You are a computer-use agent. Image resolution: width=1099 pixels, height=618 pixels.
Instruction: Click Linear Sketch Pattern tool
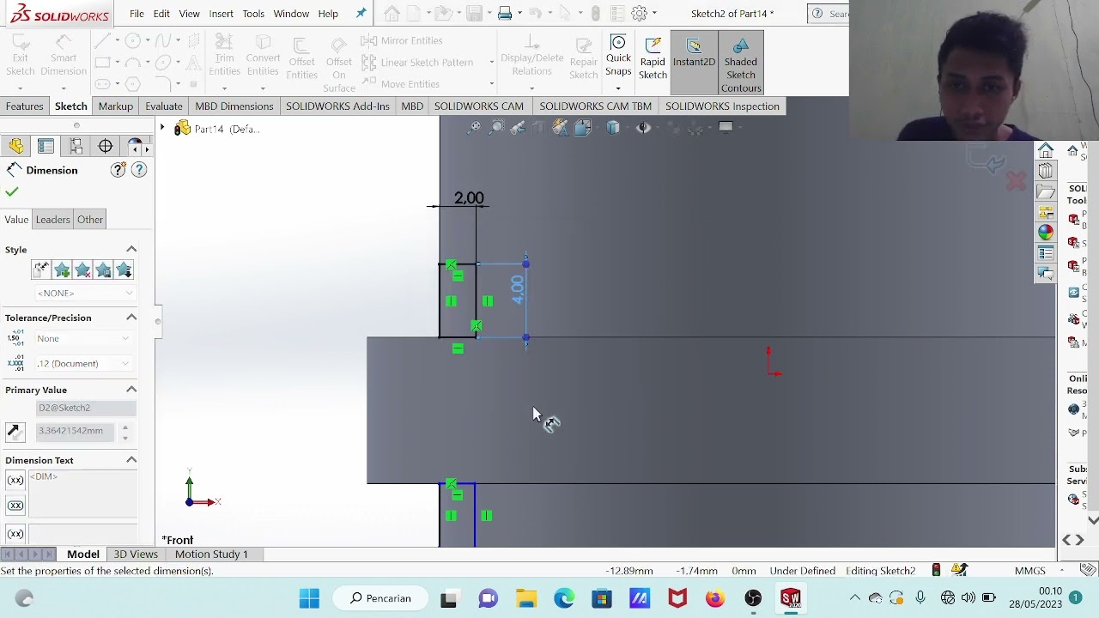[418, 62]
